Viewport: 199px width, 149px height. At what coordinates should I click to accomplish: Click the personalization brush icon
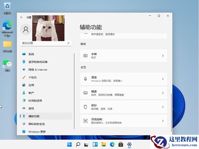tap(24, 77)
